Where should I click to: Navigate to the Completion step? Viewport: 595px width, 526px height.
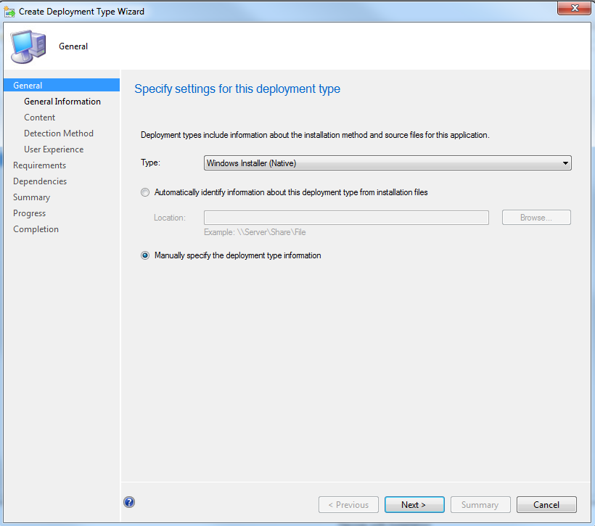tap(36, 229)
